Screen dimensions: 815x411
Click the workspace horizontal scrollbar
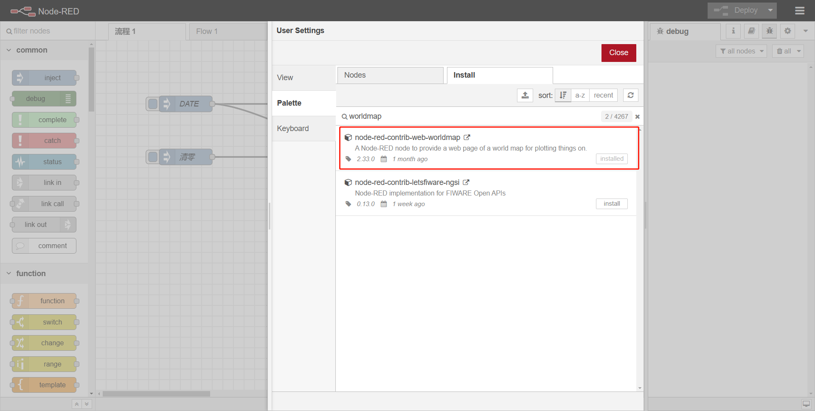[x=156, y=394]
